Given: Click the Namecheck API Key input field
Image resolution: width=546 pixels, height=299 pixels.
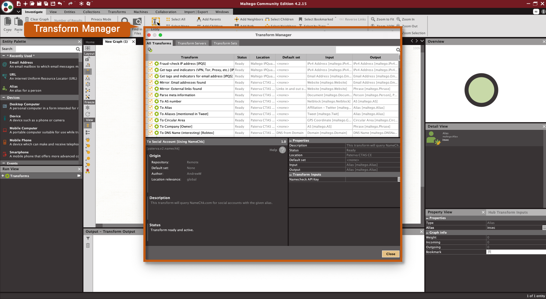Looking at the screenshot, I should pyautogui.click(x=371, y=179).
